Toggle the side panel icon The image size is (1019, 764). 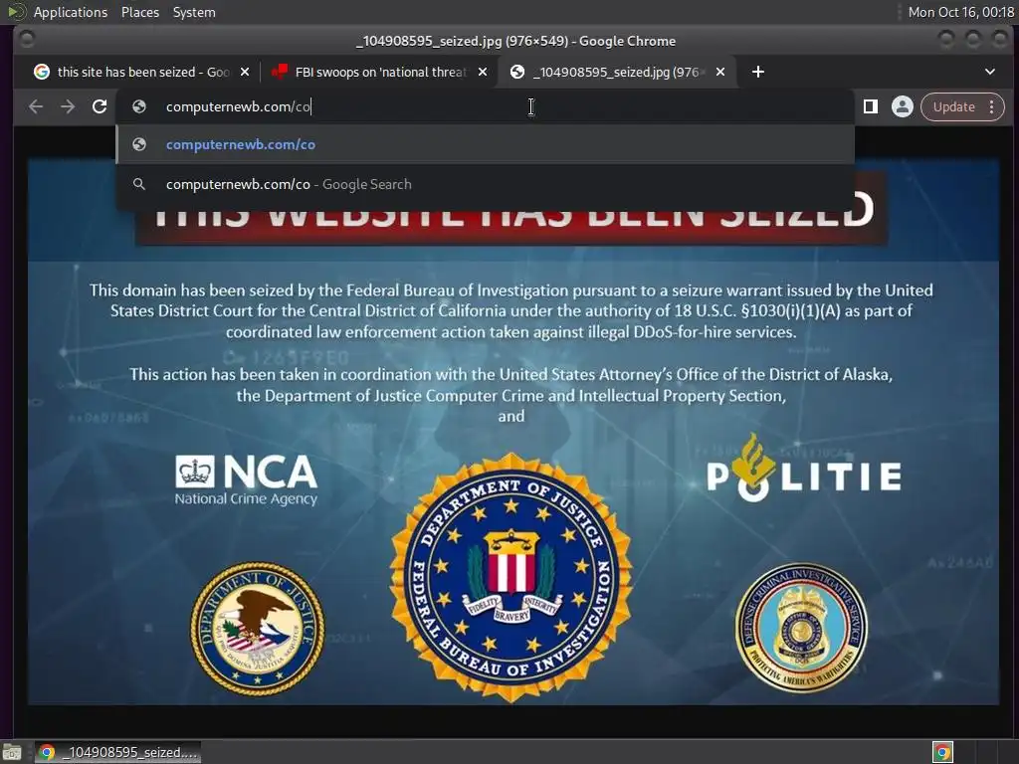click(x=871, y=106)
